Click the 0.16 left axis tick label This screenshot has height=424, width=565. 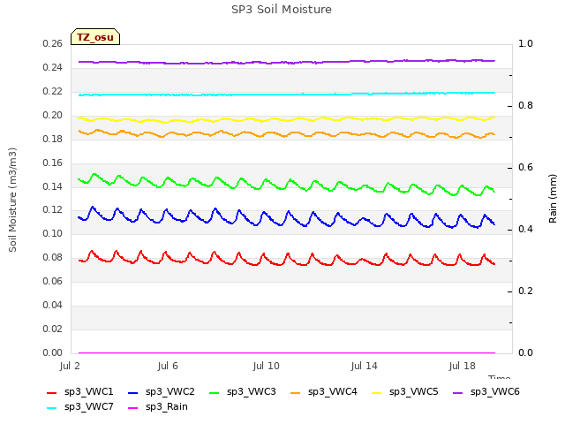tap(53, 163)
